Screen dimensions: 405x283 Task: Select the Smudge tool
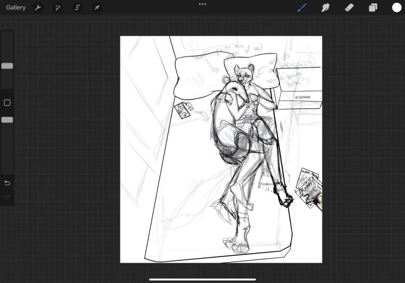326,8
